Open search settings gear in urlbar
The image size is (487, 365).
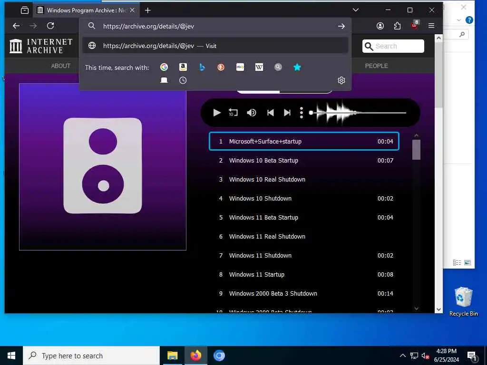tap(341, 80)
